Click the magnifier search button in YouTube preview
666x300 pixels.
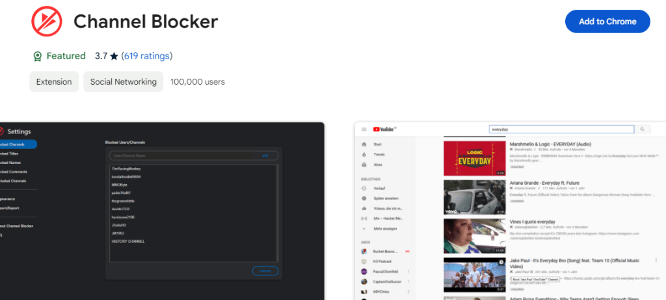[x=642, y=130]
